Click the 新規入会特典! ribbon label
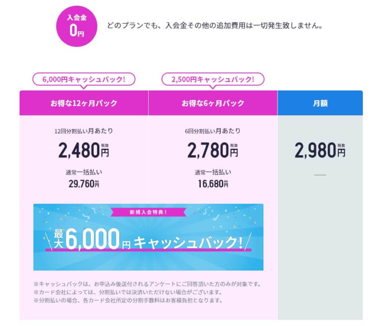Screen dimensions: 373x326 point(148,212)
